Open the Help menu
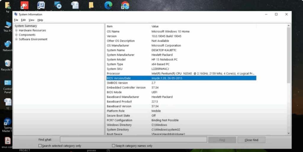This screenshot has height=152, width=303. pyautogui.click(x=40, y=20)
